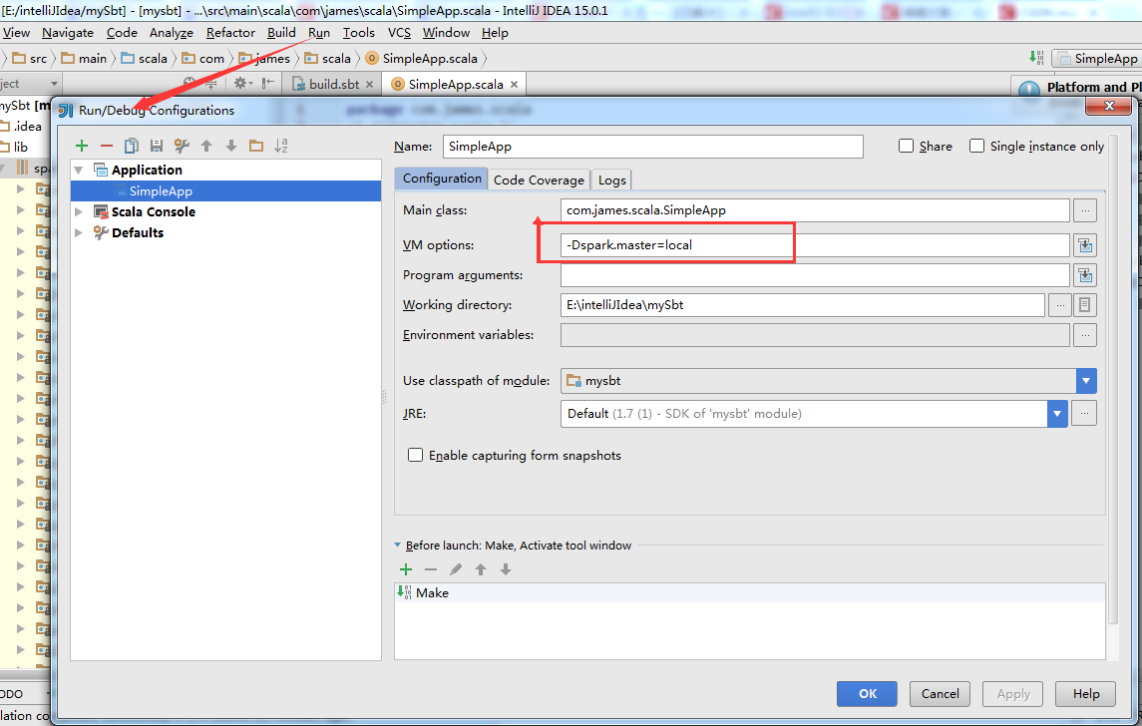
Task: Add a new run configuration
Action: click(82, 146)
